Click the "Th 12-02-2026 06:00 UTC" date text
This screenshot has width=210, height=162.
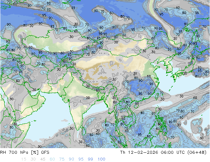coord(152,152)
